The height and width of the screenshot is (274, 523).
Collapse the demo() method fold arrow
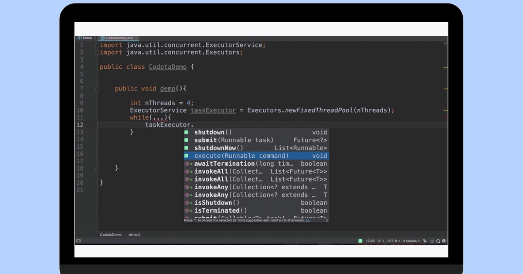tap(97, 88)
